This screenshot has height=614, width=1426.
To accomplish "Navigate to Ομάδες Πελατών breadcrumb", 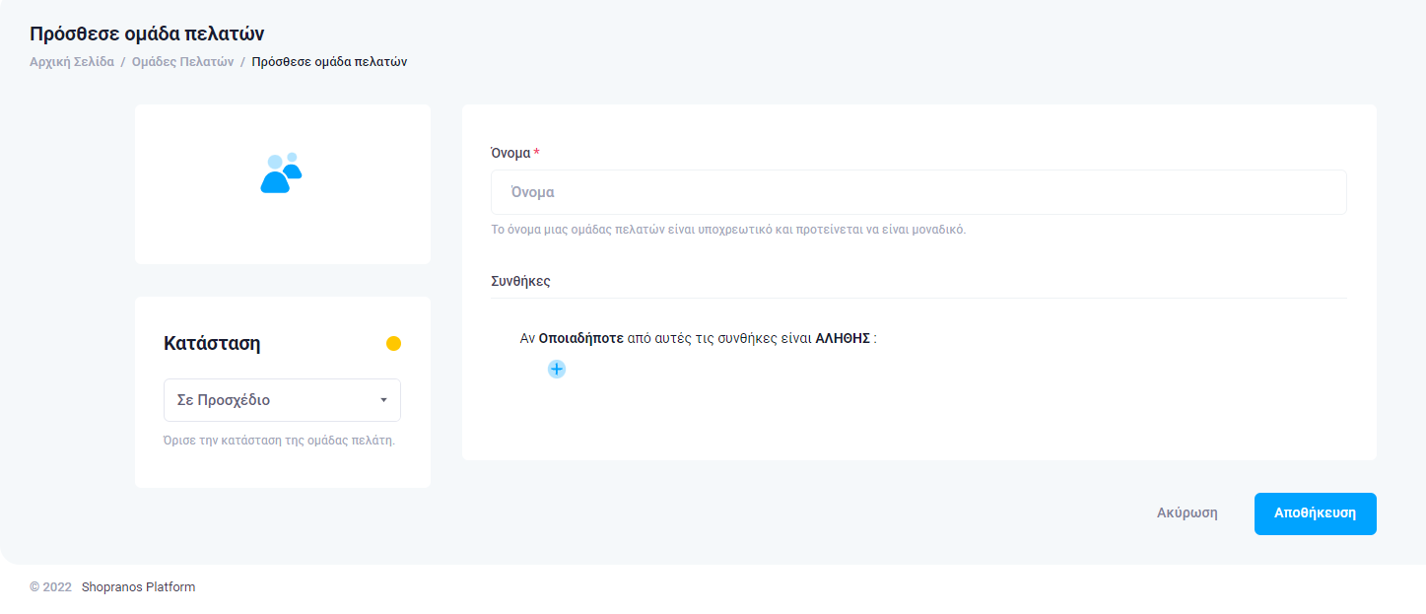I will tap(182, 62).
